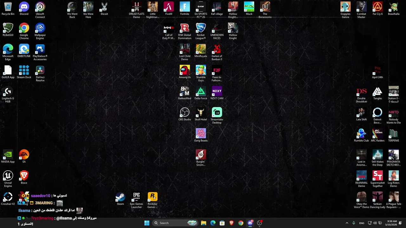Select the EMEETLINK desktop icon

(24, 51)
